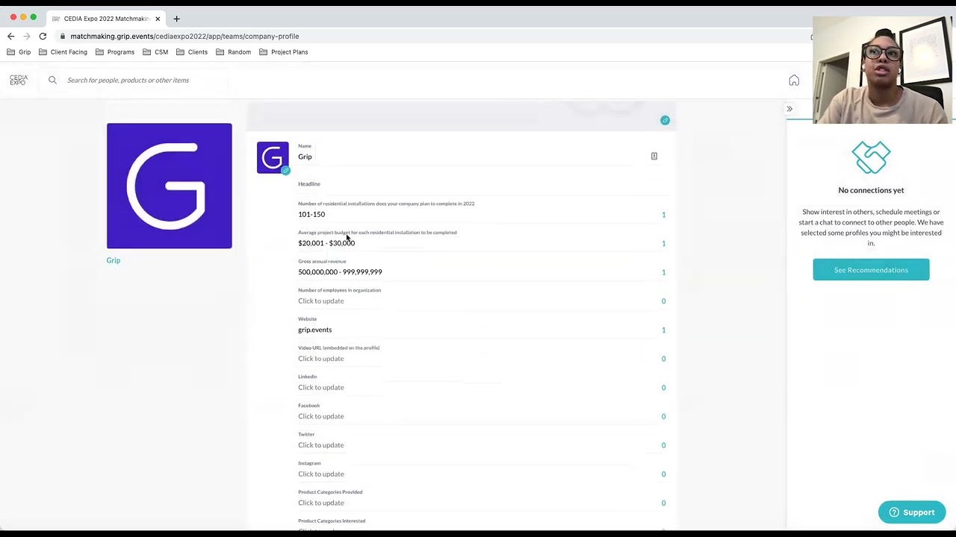Close the CEDIA Expo 2022 tab
Image resolution: width=956 pixels, height=537 pixels.
point(158,19)
